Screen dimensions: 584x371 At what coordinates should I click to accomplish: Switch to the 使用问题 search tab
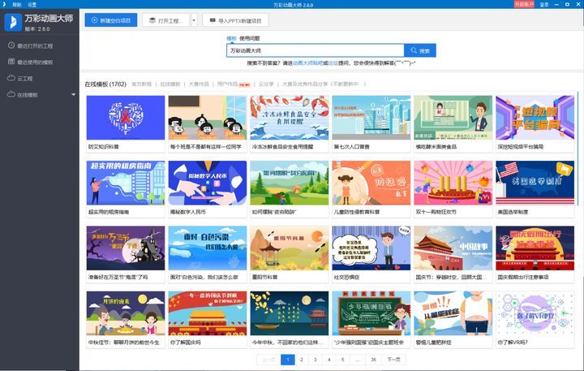pos(250,38)
